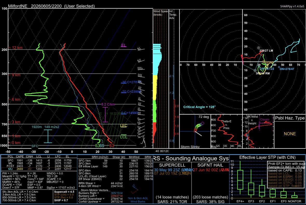The image size is (306, 205).
Task: Click the DN=278/47 Corfidi vector label
Action: 287,69
